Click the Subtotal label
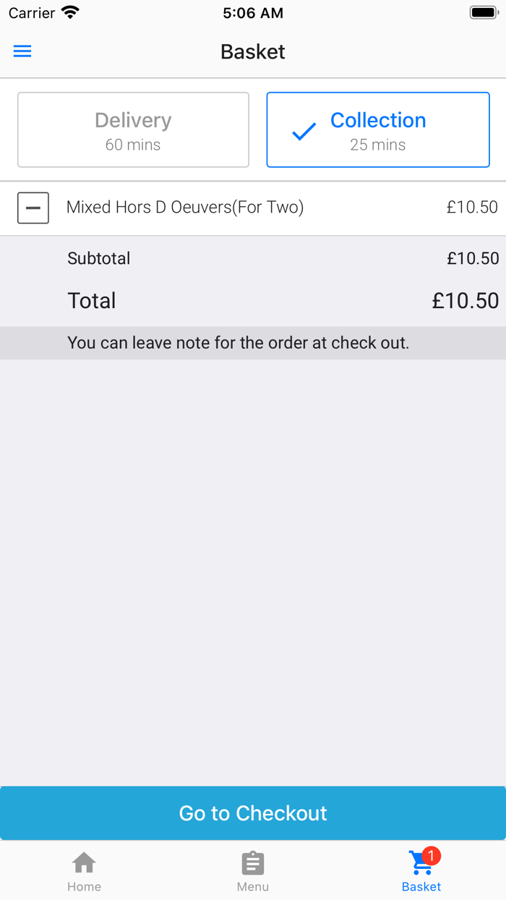The width and height of the screenshot is (506, 900). pos(99,258)
